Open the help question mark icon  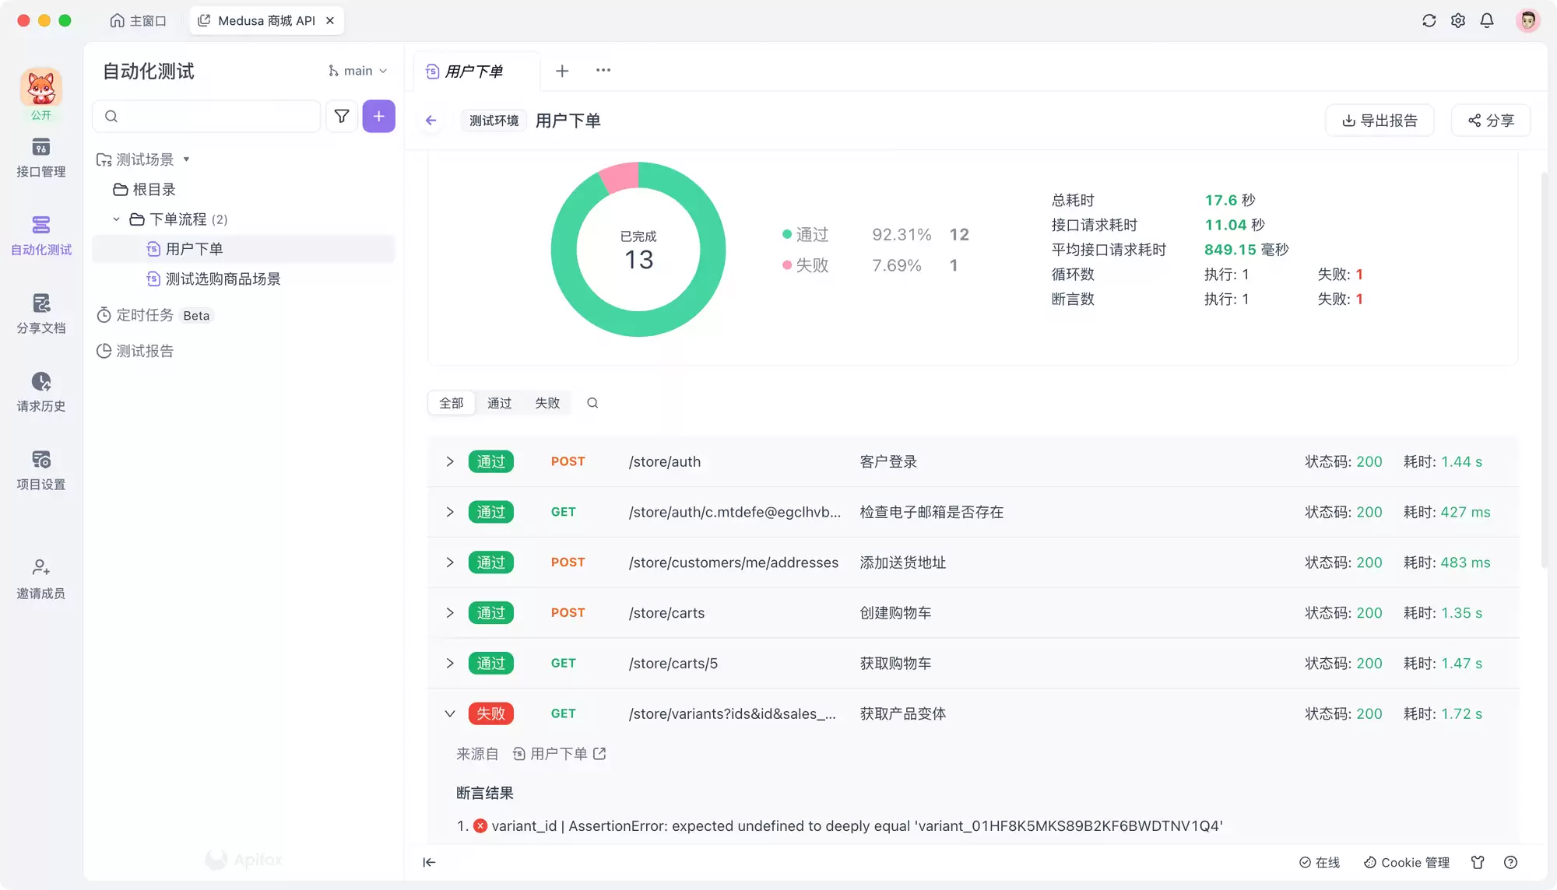tap(1510, 862)
